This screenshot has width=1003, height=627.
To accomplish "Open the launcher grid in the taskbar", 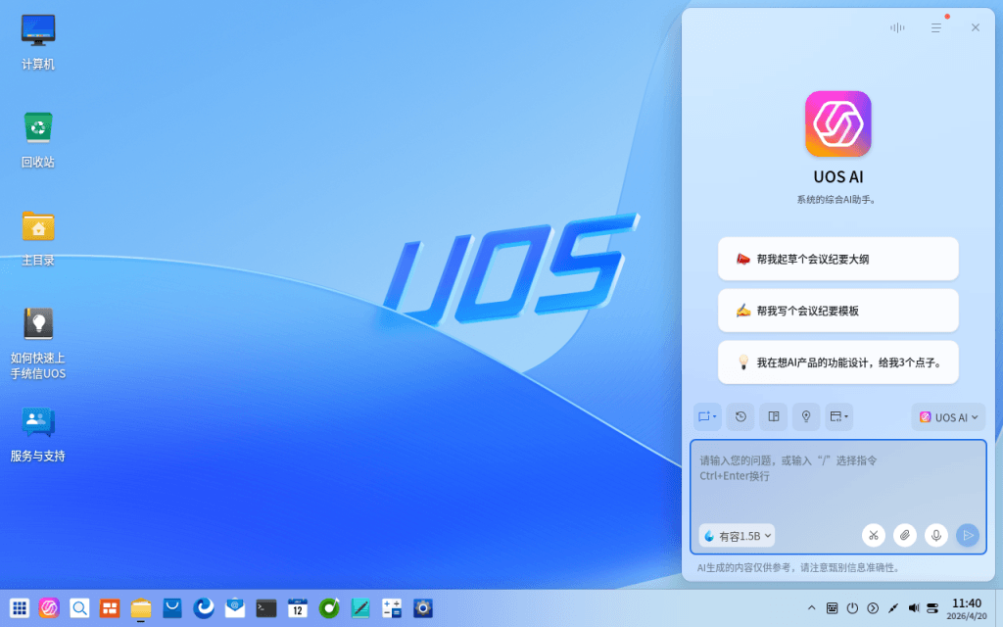I will [20, 607].
